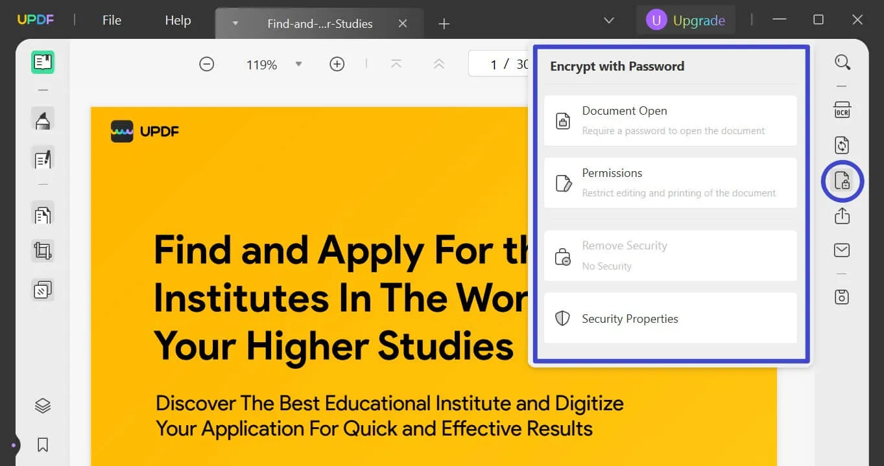This screenshot has height=466, width=884.
Task: Select the Comment highlighter tool
Action: click(43, 121)
